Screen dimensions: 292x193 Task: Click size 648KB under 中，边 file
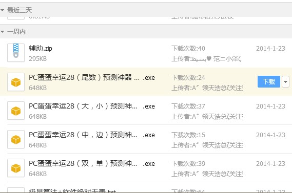point(37,145)
